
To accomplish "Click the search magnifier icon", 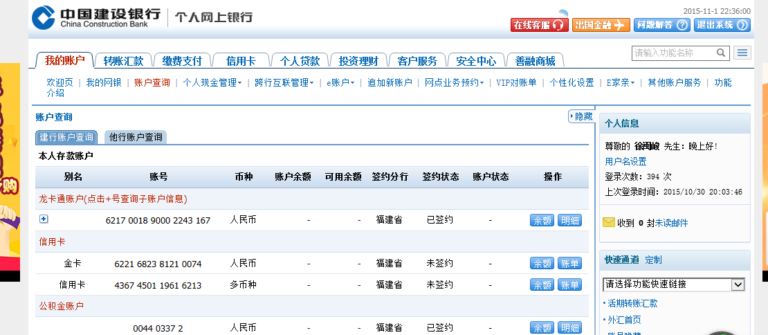I will coord(721,53).
